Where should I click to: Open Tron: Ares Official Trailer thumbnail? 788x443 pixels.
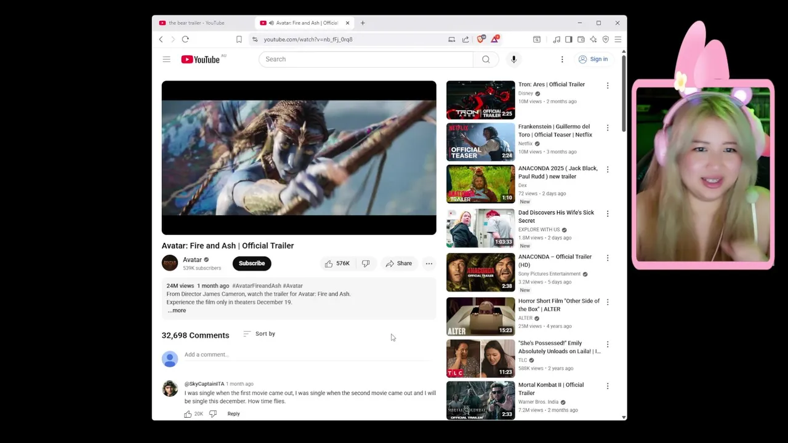[x=481, y=100]
